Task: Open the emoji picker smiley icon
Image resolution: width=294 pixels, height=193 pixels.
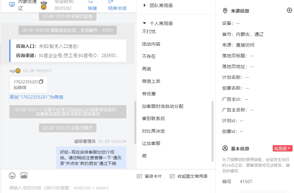Action: [x=12, y=176]
